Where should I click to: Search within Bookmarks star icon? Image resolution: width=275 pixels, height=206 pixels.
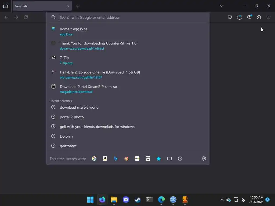(x=159, y=159)
